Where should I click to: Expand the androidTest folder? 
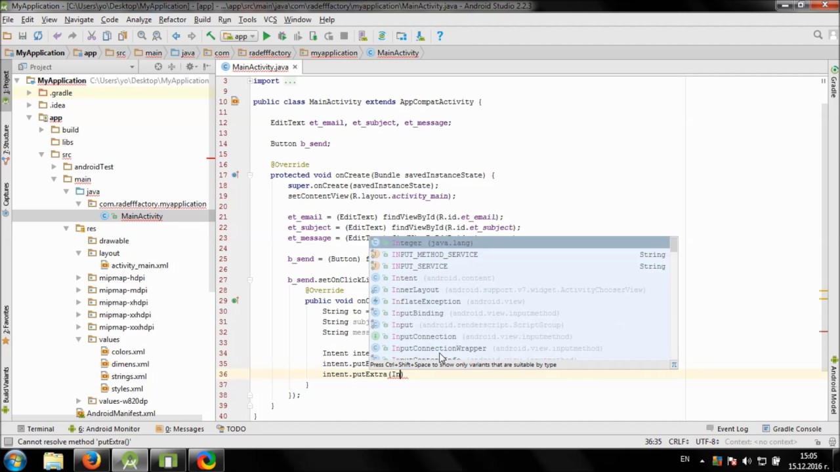click(54, 167)
